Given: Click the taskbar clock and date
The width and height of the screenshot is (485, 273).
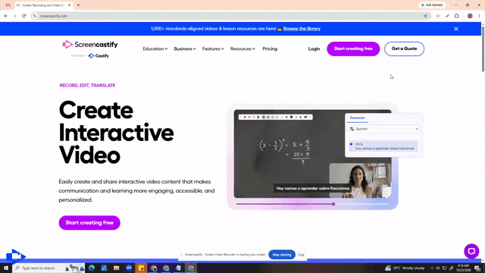Looking at the screenshot, I should pos(463,268).
